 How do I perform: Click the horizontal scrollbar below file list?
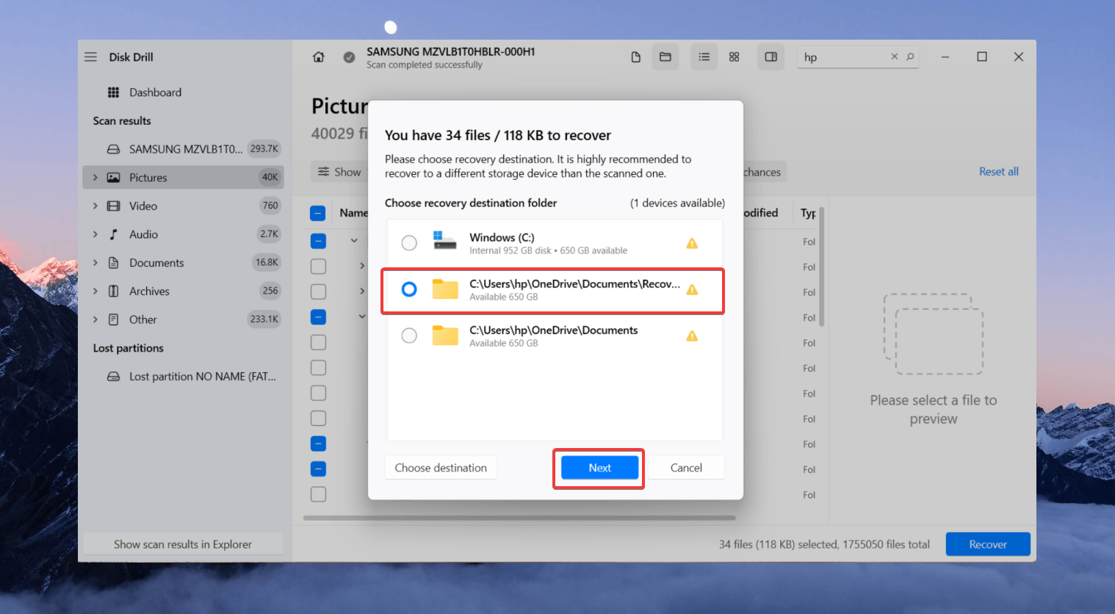click(519, 518)
